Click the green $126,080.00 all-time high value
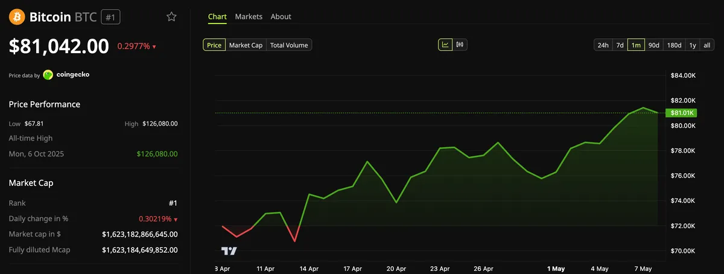The width and height of the screenshot is (724, 274). tap(157, 154)
